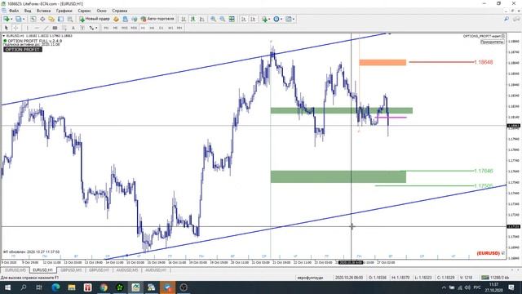Open the Графики menu
The width and height of the screenshot is (522, 294).
64,11
